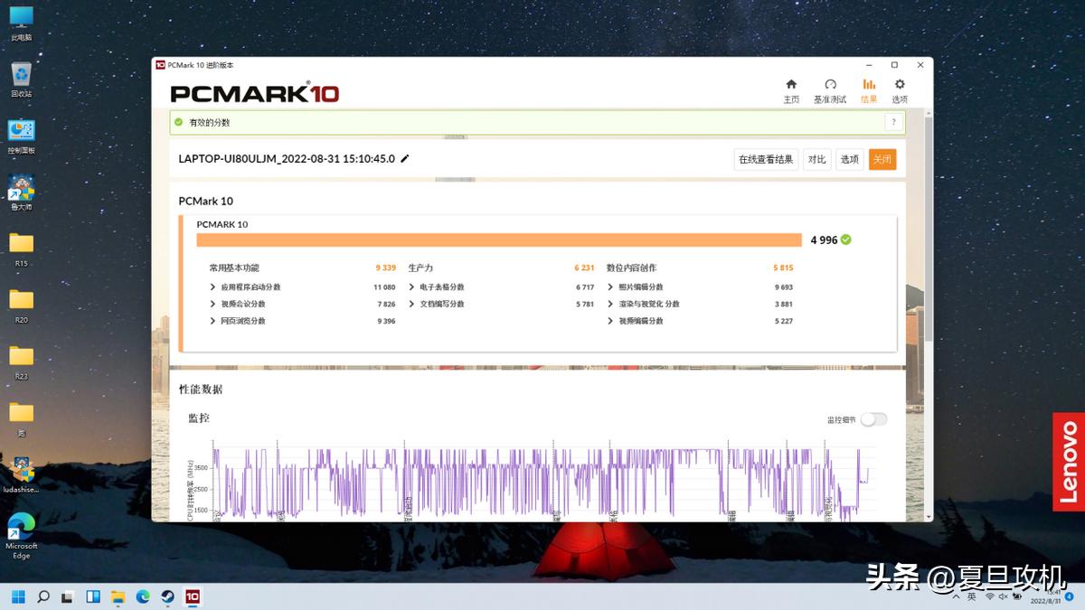Toggle the 监控细节 switch
Viewport: 1085px width, 610px height.
click(873, 419)
